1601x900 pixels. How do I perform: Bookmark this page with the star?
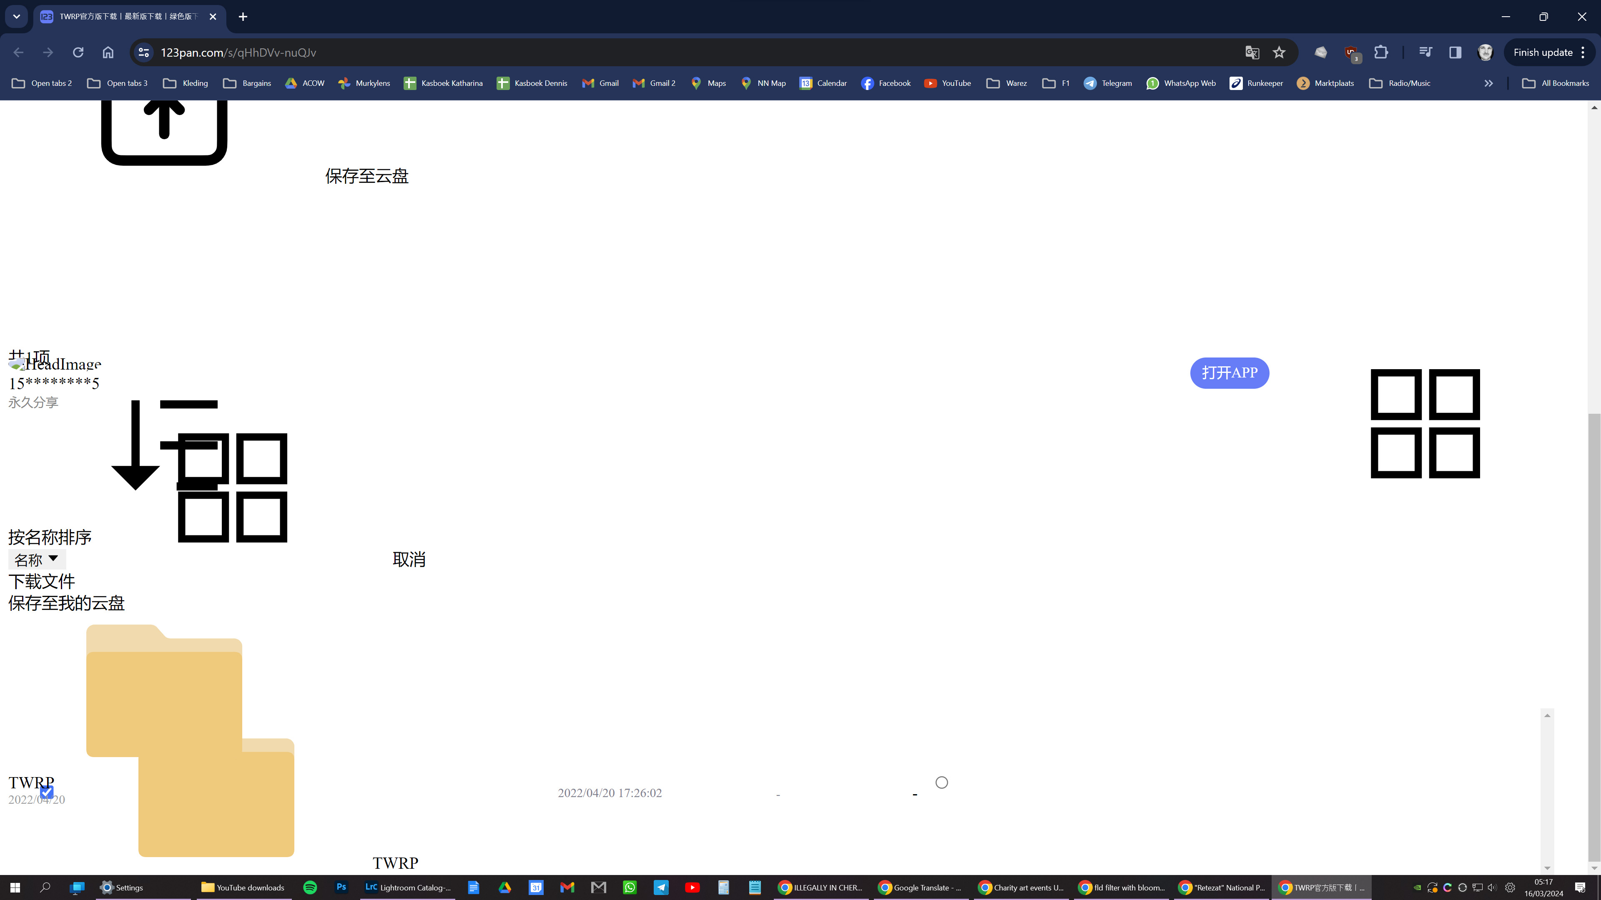[x=1279, y=52]
